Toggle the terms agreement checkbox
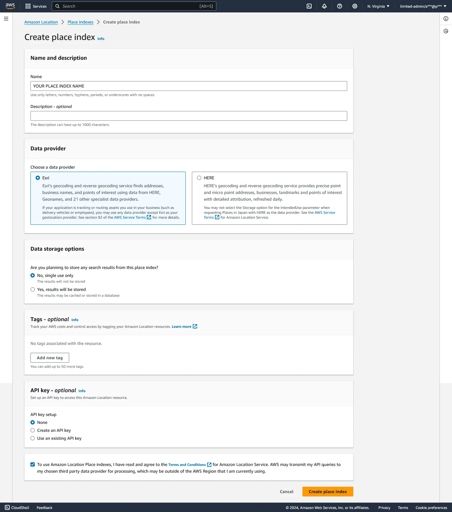 [33, 464]
